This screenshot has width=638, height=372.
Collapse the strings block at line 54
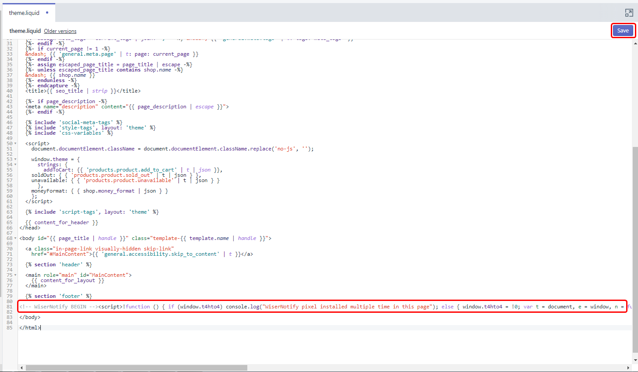[x=15, y=165]
